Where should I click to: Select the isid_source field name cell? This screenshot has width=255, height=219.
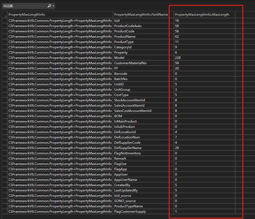point(122,196)
